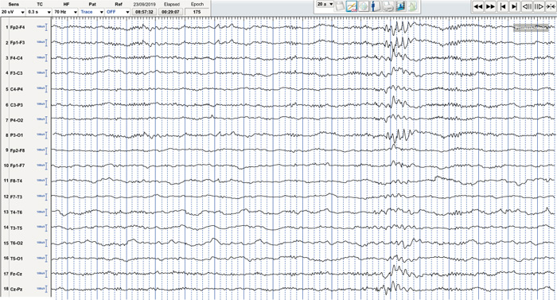The width and height of the screenshot is (557, 300).
Task: Select the 20 s time window dropdown
Action: pos(325,4)
